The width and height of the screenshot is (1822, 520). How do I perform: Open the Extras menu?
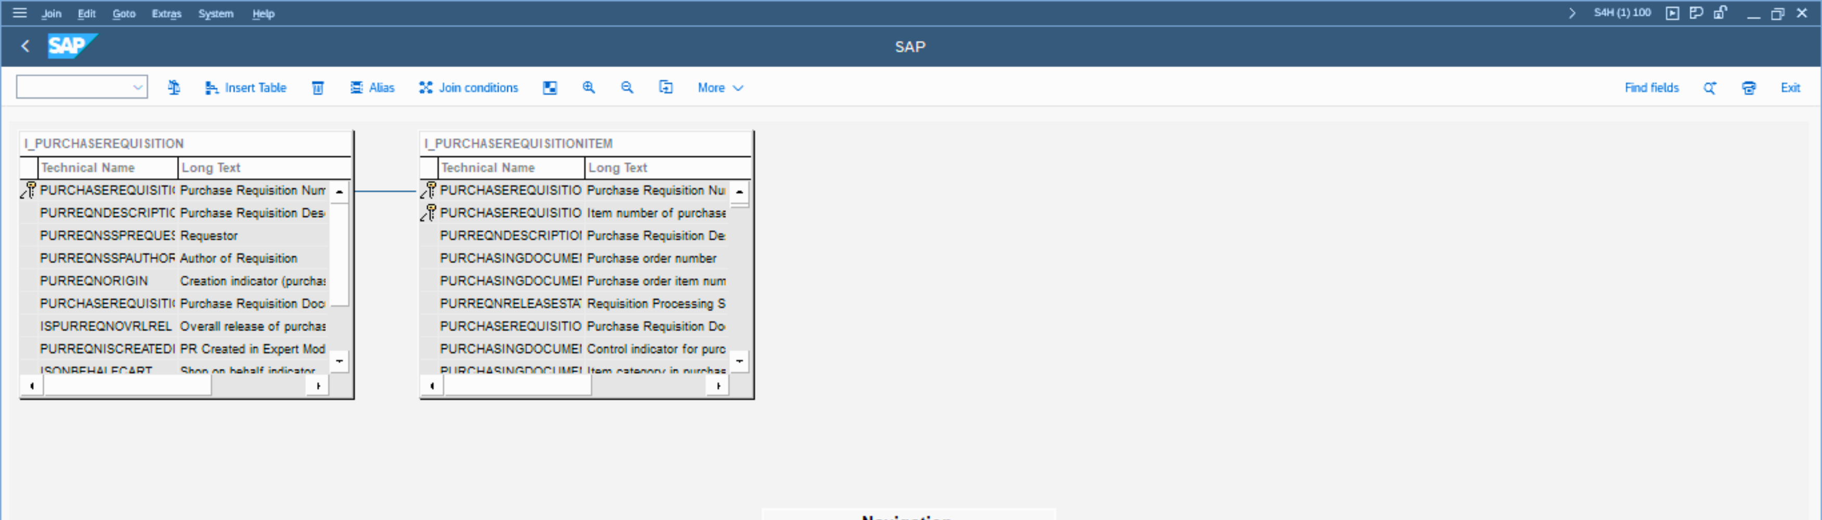point(166,14)
